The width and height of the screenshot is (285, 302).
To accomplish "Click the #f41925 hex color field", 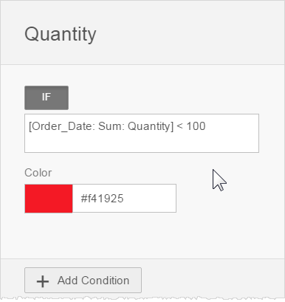I will click(124, 199).
